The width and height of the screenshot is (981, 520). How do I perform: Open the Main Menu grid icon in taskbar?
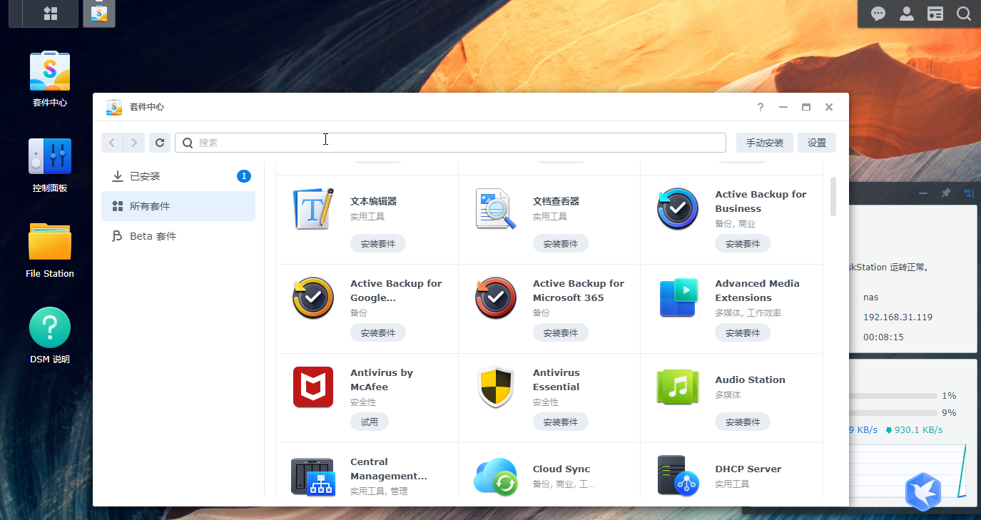coord(51,13)
